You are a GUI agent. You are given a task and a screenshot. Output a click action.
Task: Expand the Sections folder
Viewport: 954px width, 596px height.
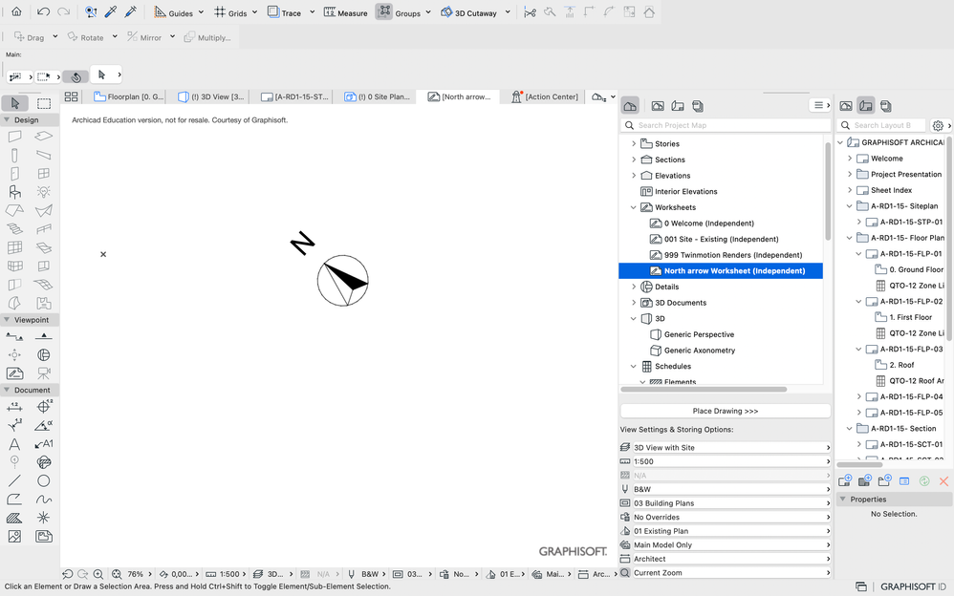634,160
